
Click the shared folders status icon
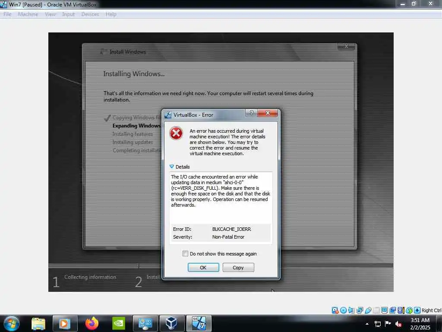coord(376,310)
